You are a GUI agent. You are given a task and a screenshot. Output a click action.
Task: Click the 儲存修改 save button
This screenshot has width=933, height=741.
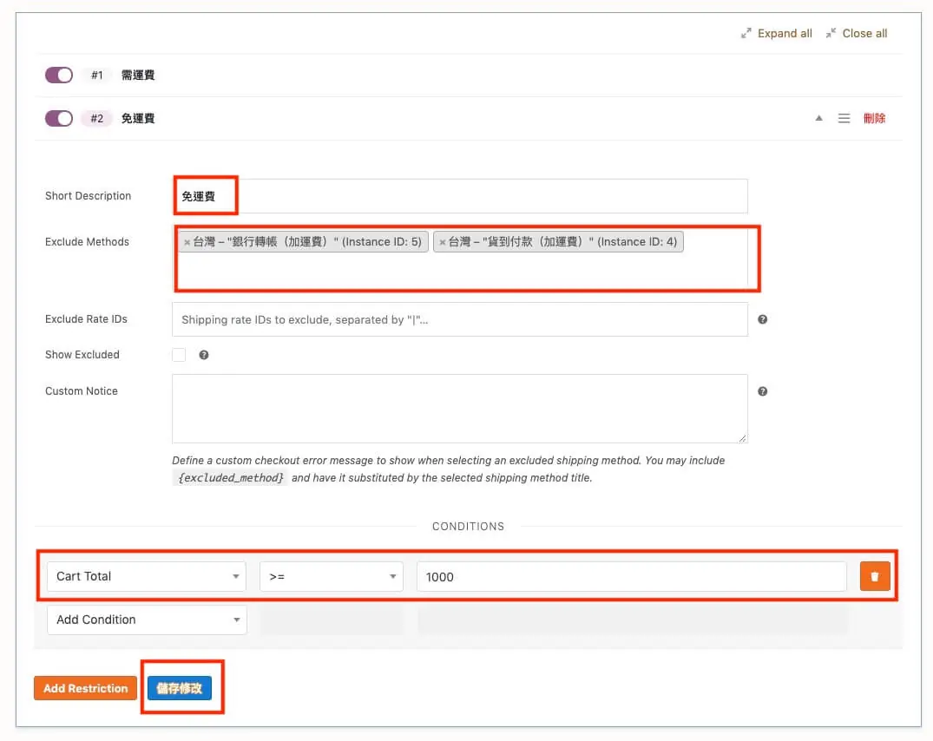(180, 688)
